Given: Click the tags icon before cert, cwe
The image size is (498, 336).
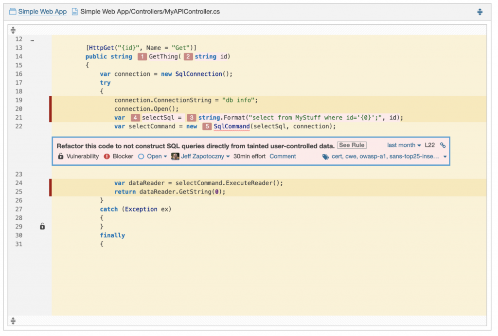Looking at the screenshot, I should [x=325, y=157].
